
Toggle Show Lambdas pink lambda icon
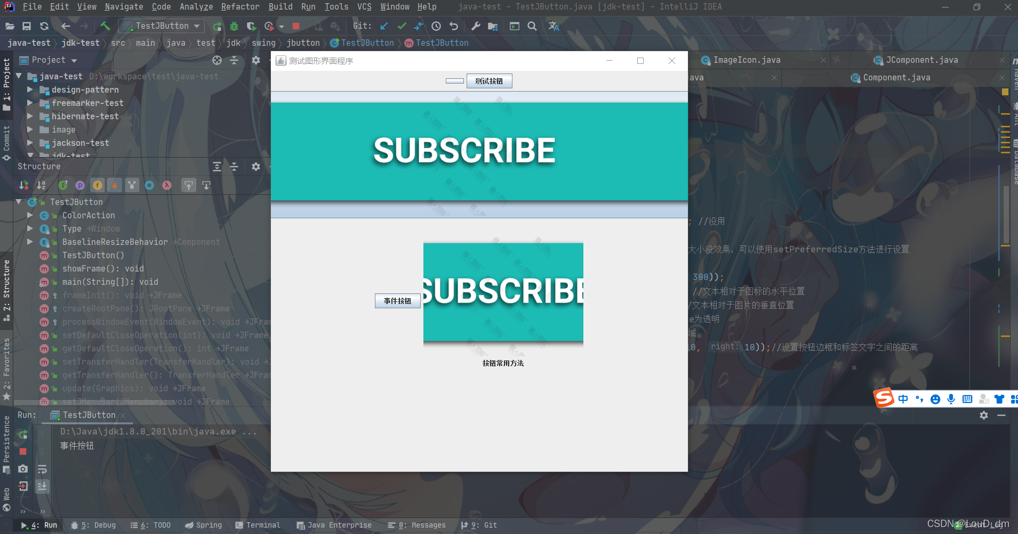[167, 185]
